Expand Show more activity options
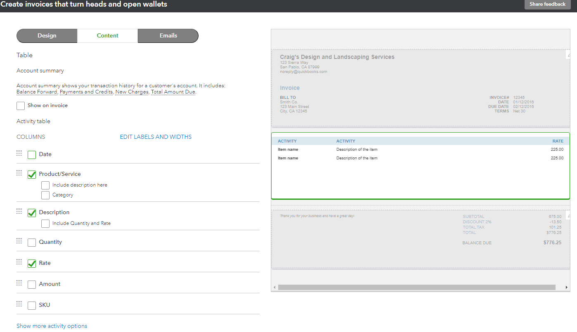This screenshot has height=332, width=577. coord(52,325)
